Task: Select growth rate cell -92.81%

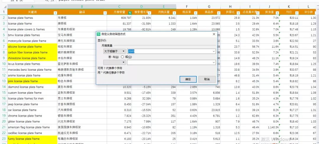Action: pos(141,29)
